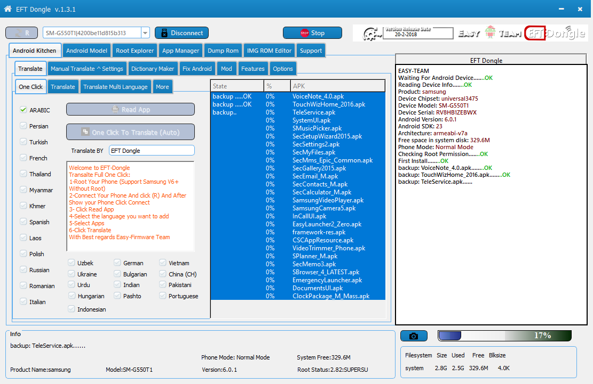Expand the device selection dropdown arrow
The image size is (593, 384).
tap(145, 33)
